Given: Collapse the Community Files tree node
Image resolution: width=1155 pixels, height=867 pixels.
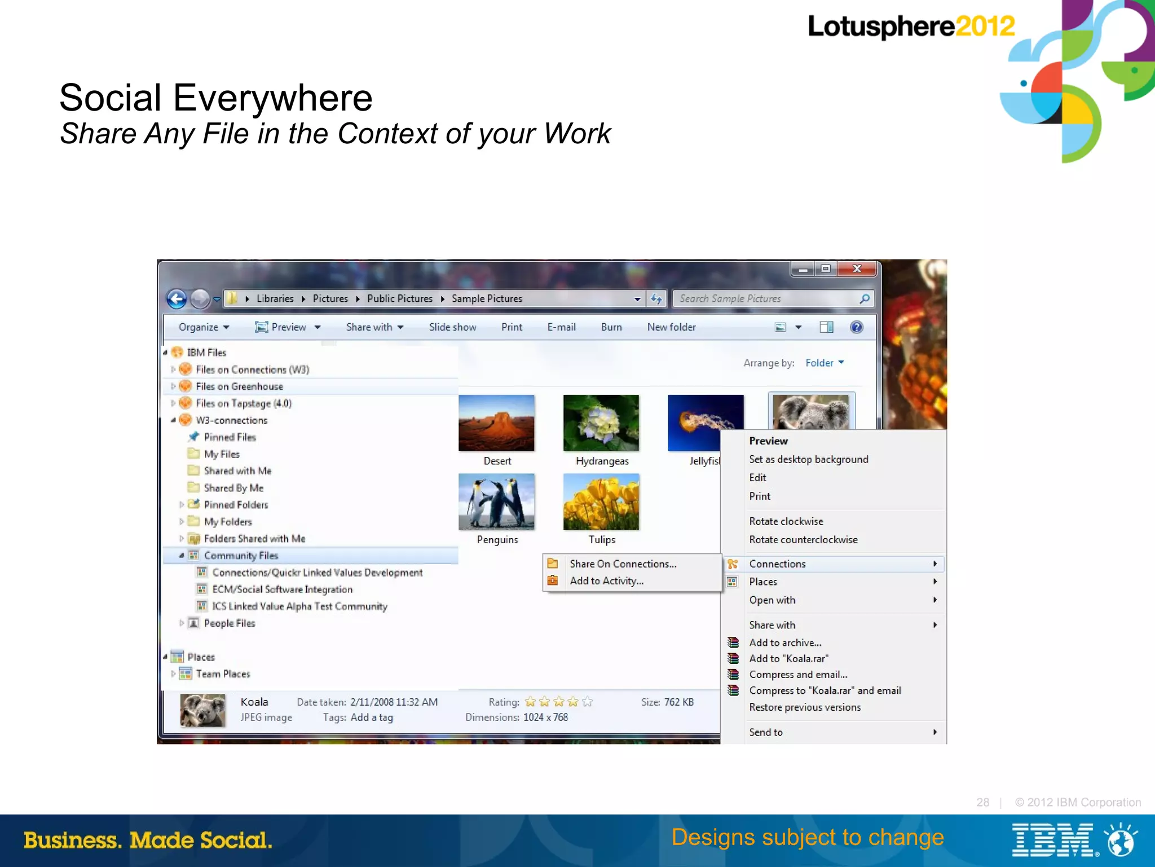Looking at the screenshot, I should (181, 556).
